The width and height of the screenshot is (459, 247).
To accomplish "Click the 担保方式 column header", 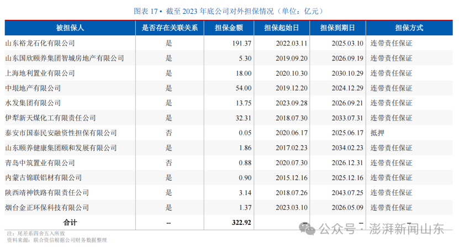I will (x=409, y=28).
